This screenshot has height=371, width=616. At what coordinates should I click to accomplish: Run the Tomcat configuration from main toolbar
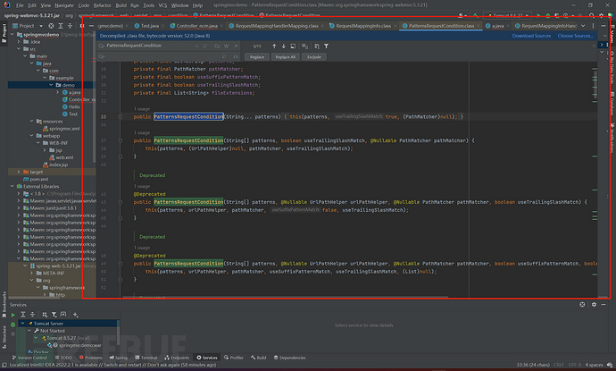(538, 15)
